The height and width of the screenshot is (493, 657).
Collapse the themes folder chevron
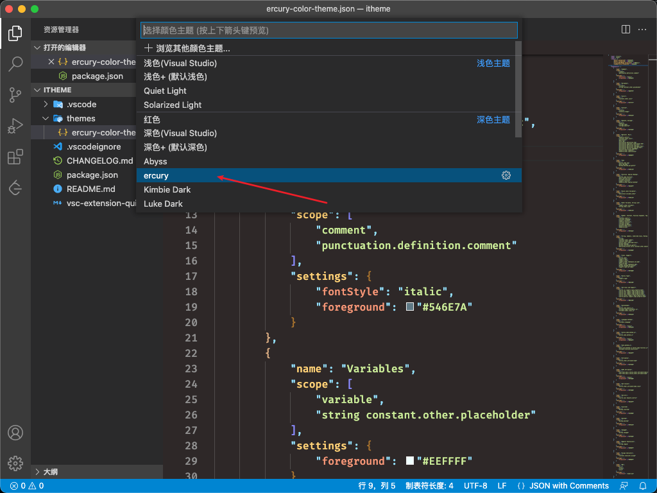46,118
